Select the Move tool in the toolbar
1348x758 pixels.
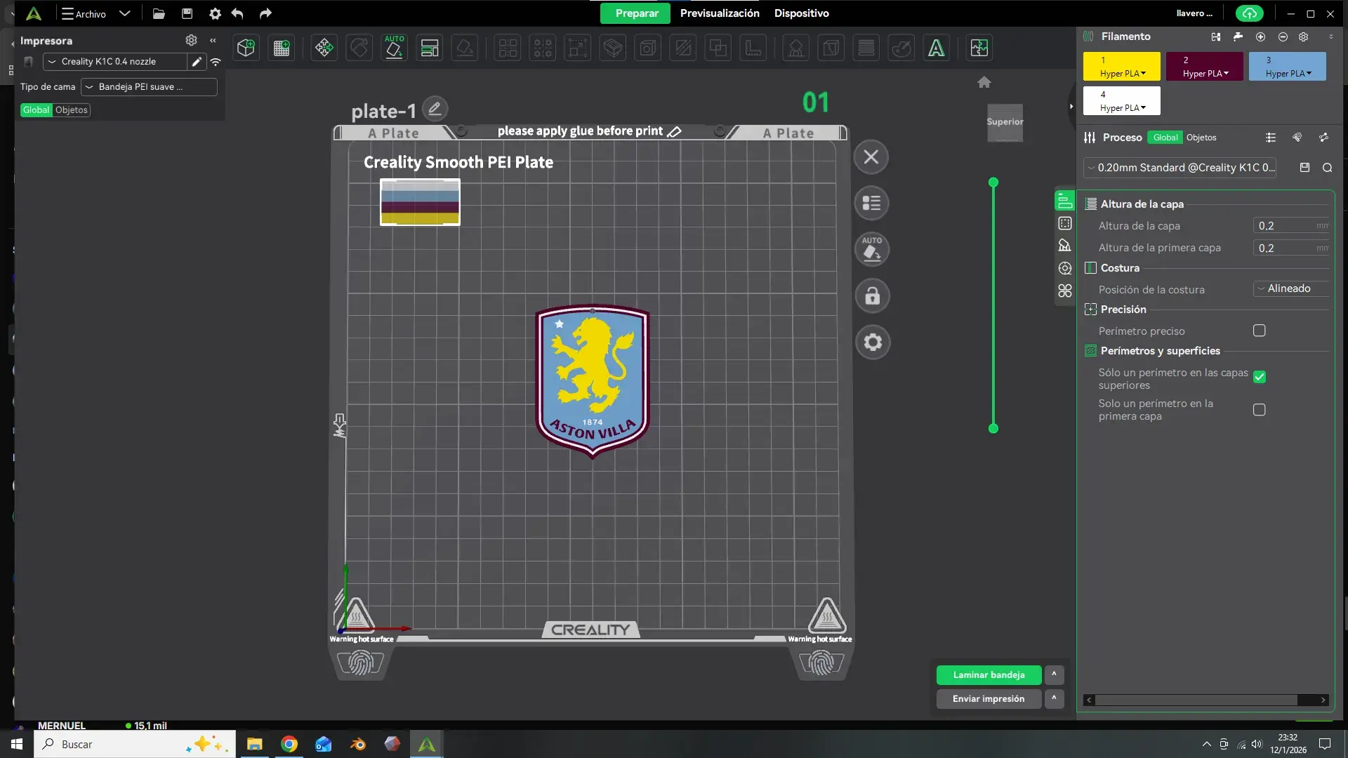[324, 48]
